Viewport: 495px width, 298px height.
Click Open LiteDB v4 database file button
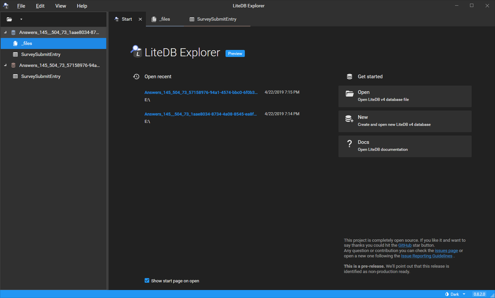click(x=405, y=96)
